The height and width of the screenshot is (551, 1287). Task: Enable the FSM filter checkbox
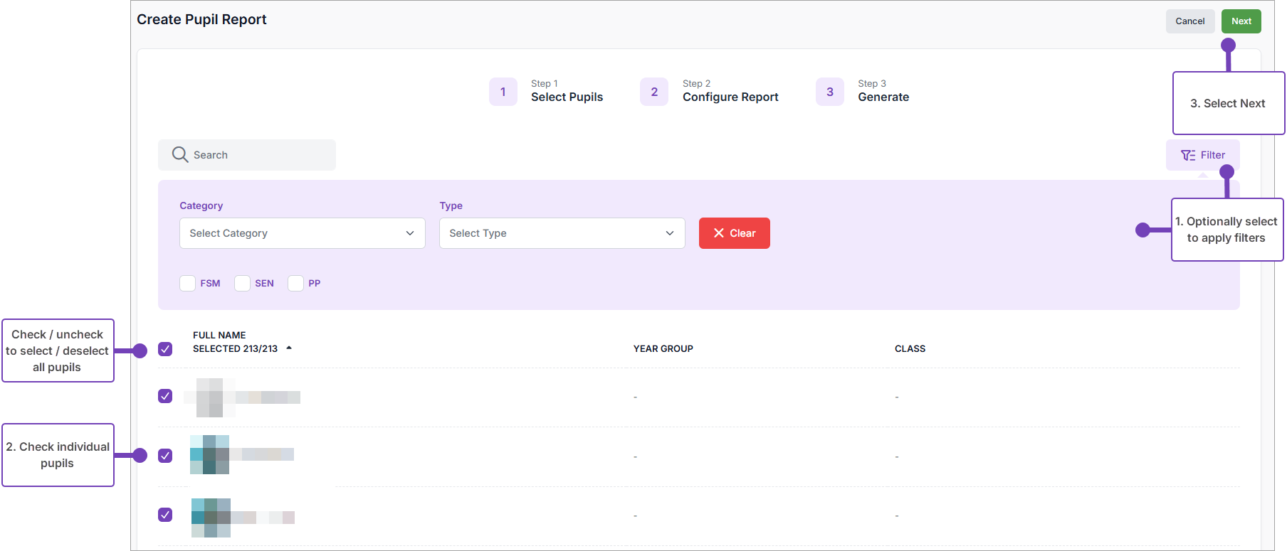pos(188,283)
